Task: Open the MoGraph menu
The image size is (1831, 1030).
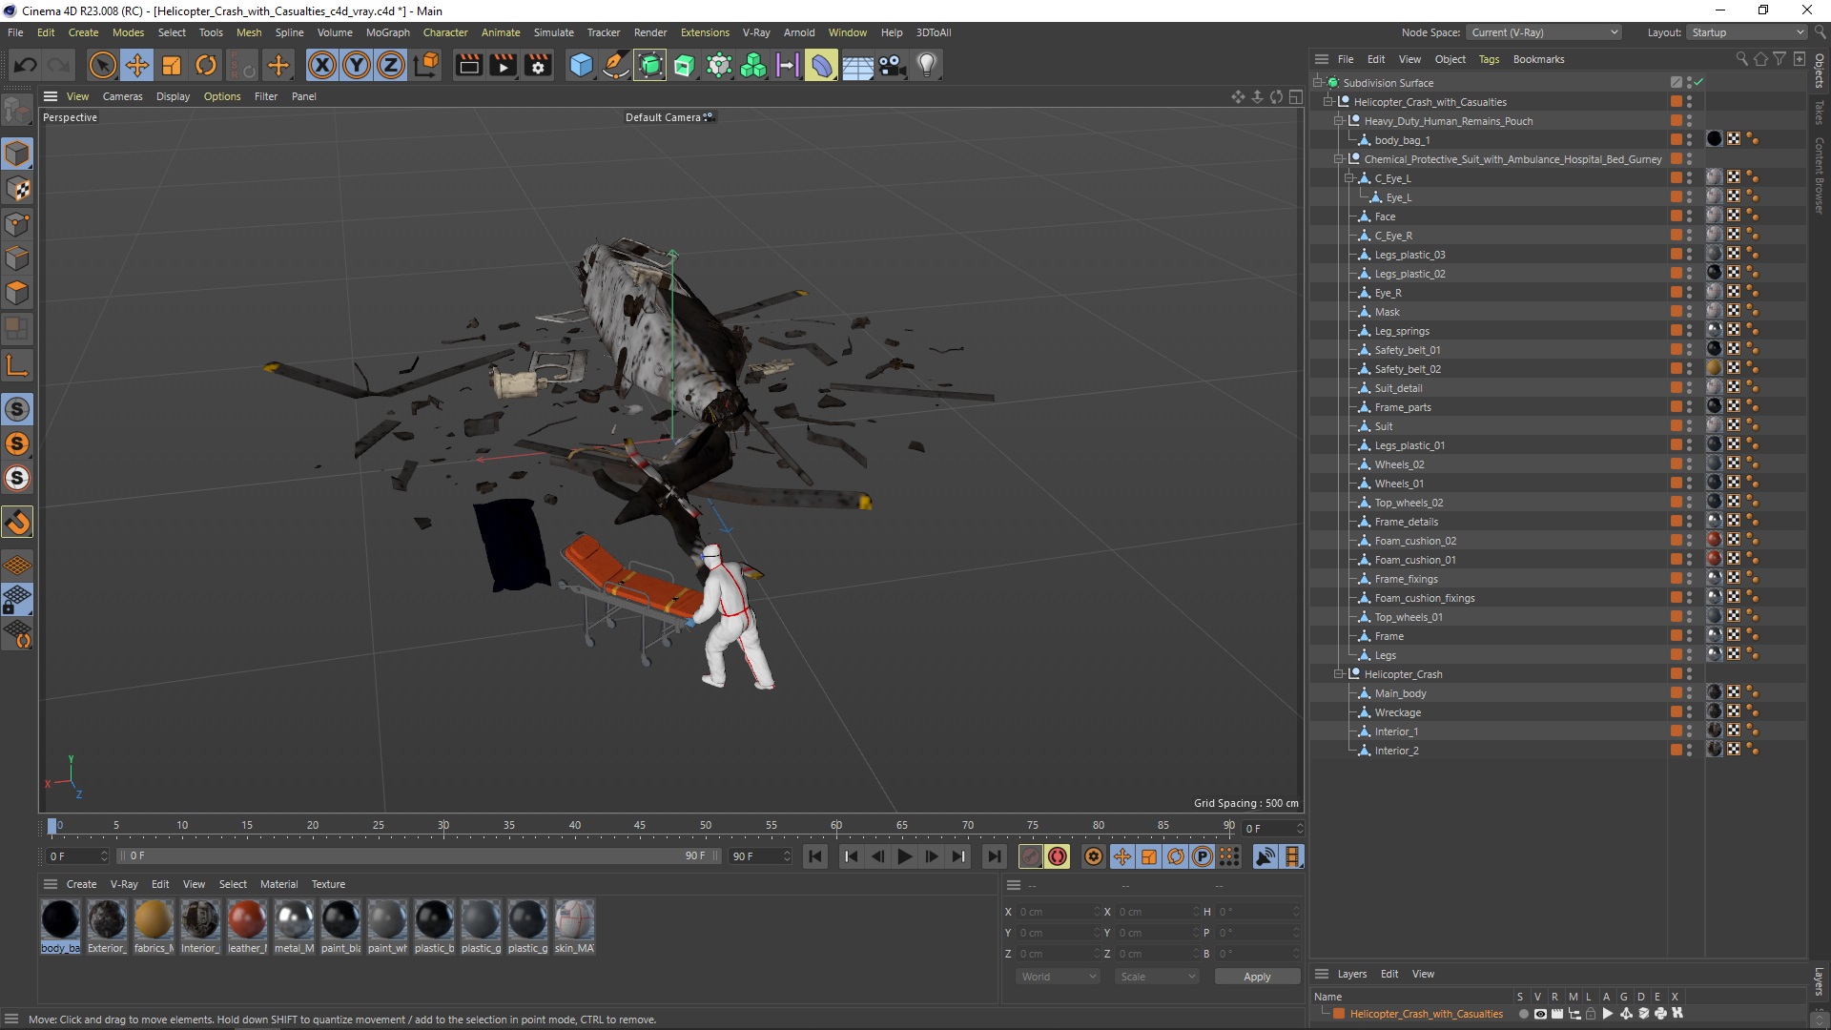Action: pos(388,32)
